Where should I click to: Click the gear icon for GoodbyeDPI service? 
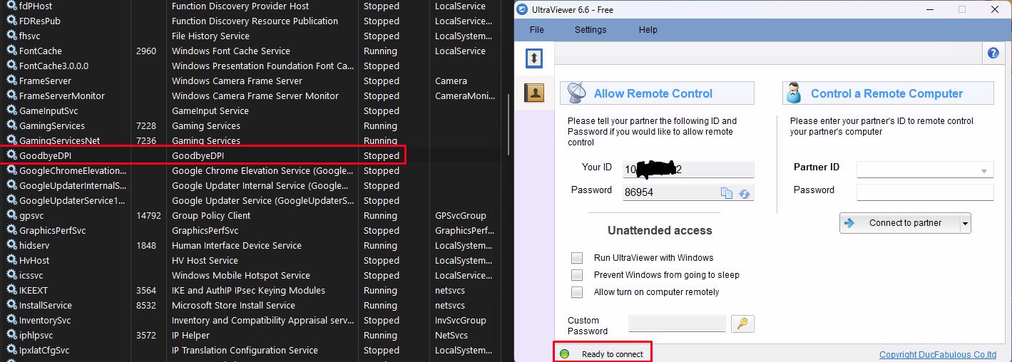[x=11, y=155]
